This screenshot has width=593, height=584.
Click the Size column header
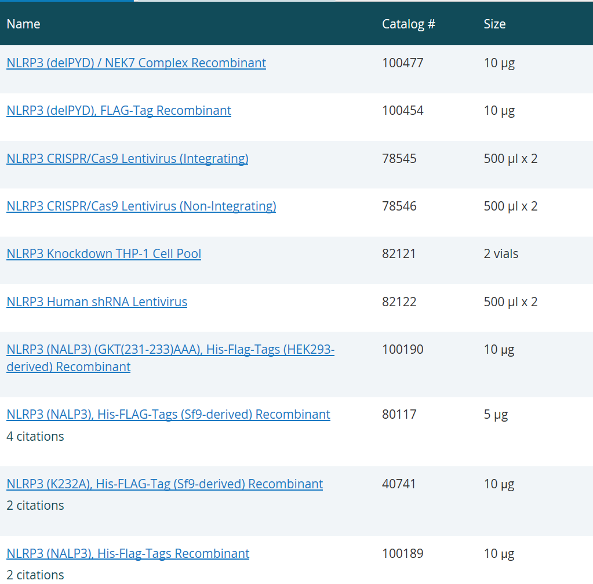pyautogui.click(x=494, y=24)
